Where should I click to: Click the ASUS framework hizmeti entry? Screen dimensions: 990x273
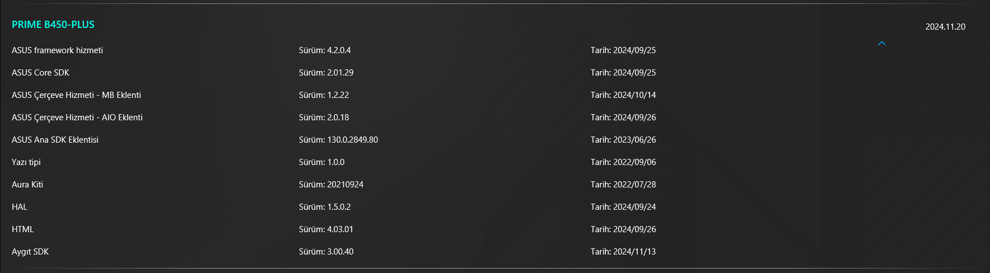[57, 50]
